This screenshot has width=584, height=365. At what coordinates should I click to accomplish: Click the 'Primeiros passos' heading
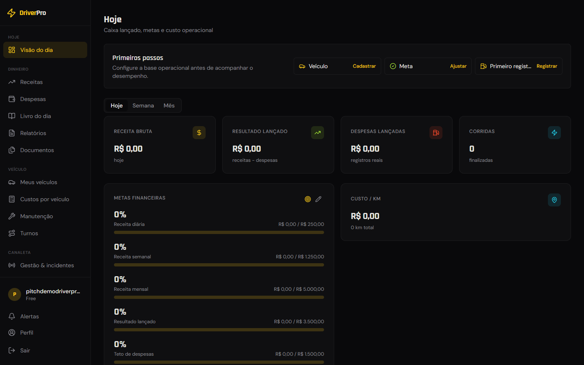138,58
